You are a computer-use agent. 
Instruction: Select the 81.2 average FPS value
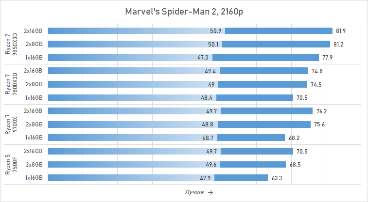pos(339,45)
